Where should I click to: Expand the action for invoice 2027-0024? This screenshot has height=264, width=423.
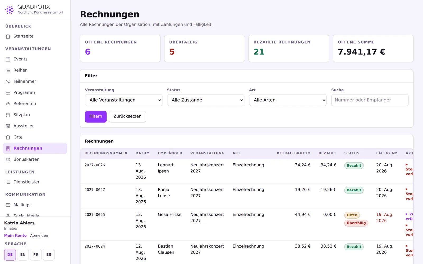(409, 251)
